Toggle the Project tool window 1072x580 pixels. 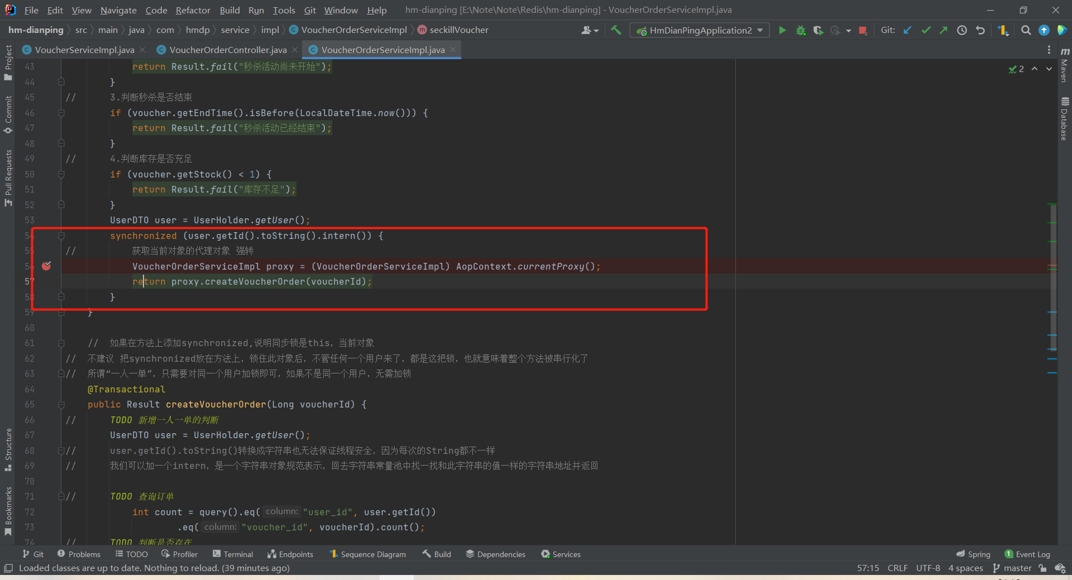8,63
